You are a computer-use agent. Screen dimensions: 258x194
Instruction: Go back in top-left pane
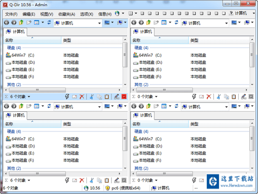(6, 22)
